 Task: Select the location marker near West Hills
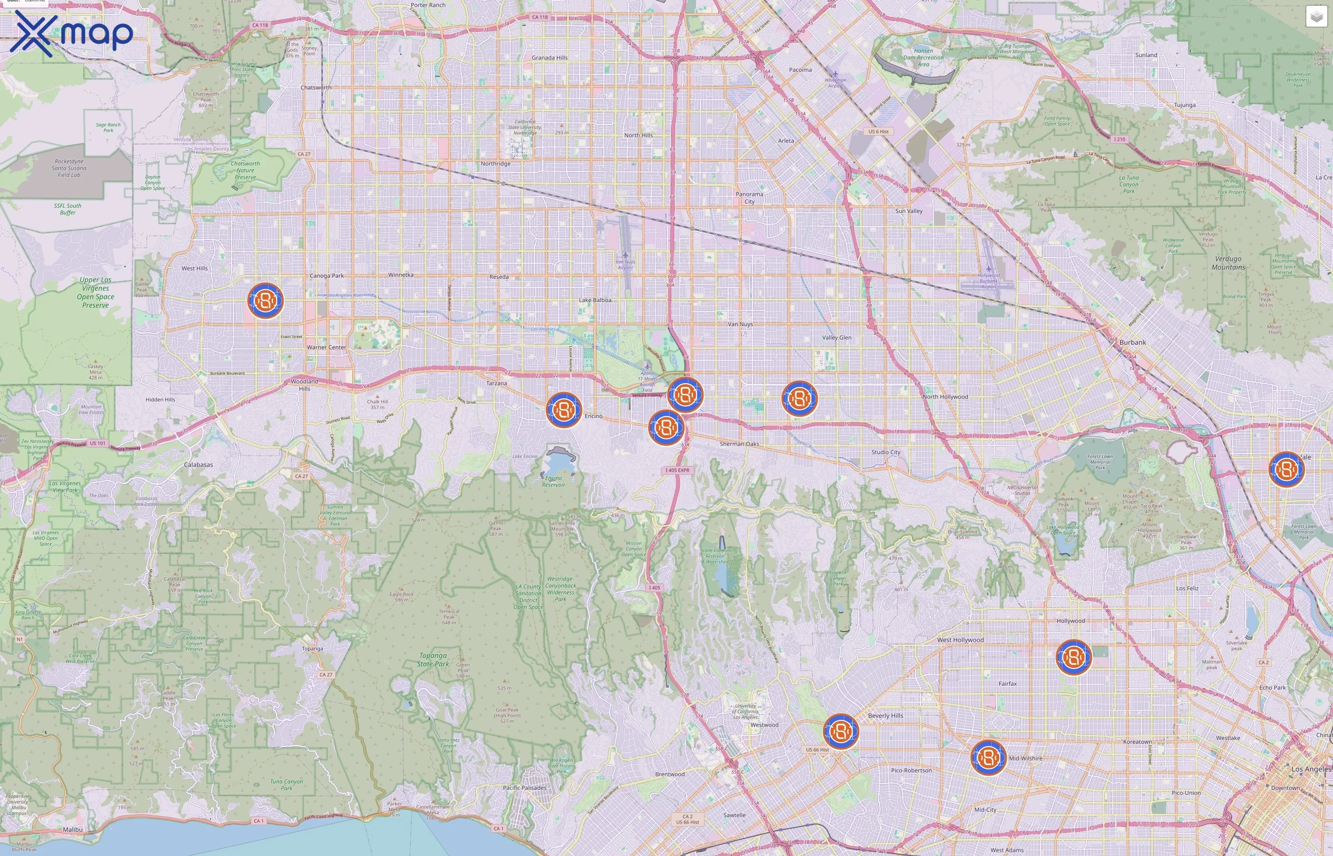(x=266, y=301)
